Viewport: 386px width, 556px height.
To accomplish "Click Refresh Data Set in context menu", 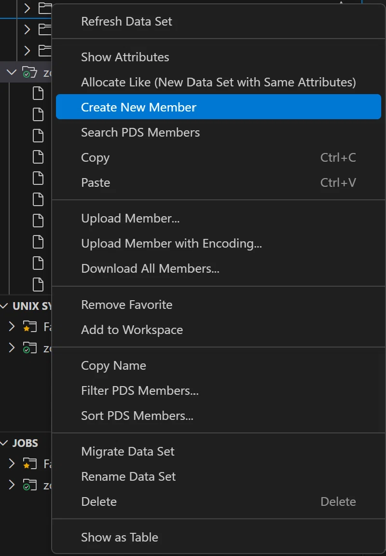I will coord(219,21).
